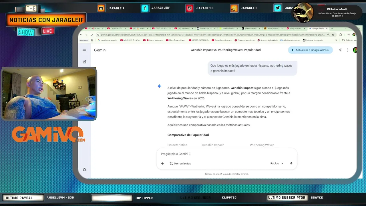Screen dimensions: 366x206
Task: Click the plus icon to add files
Action: coord(162,163)
